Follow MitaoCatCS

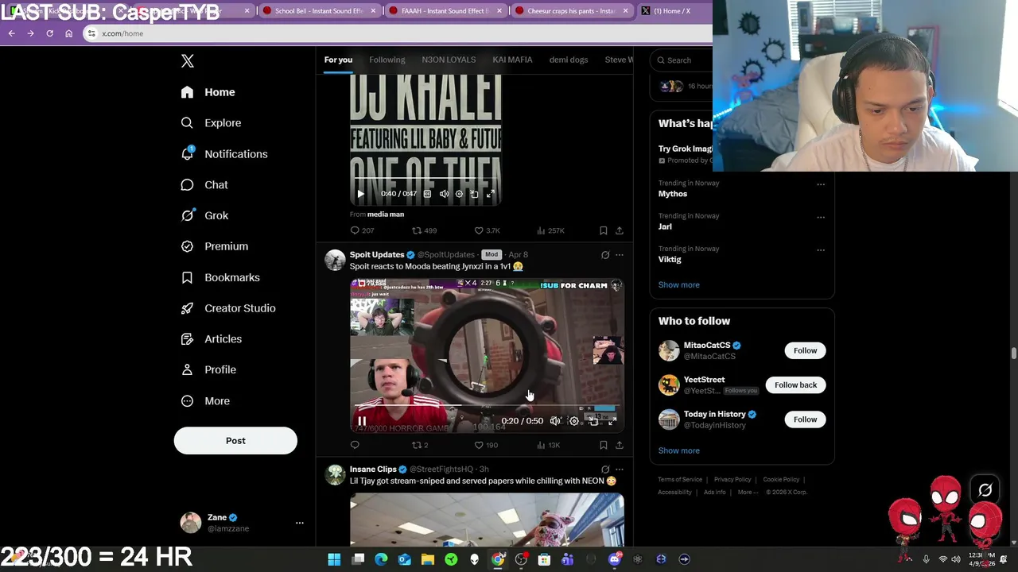point(805,350)
